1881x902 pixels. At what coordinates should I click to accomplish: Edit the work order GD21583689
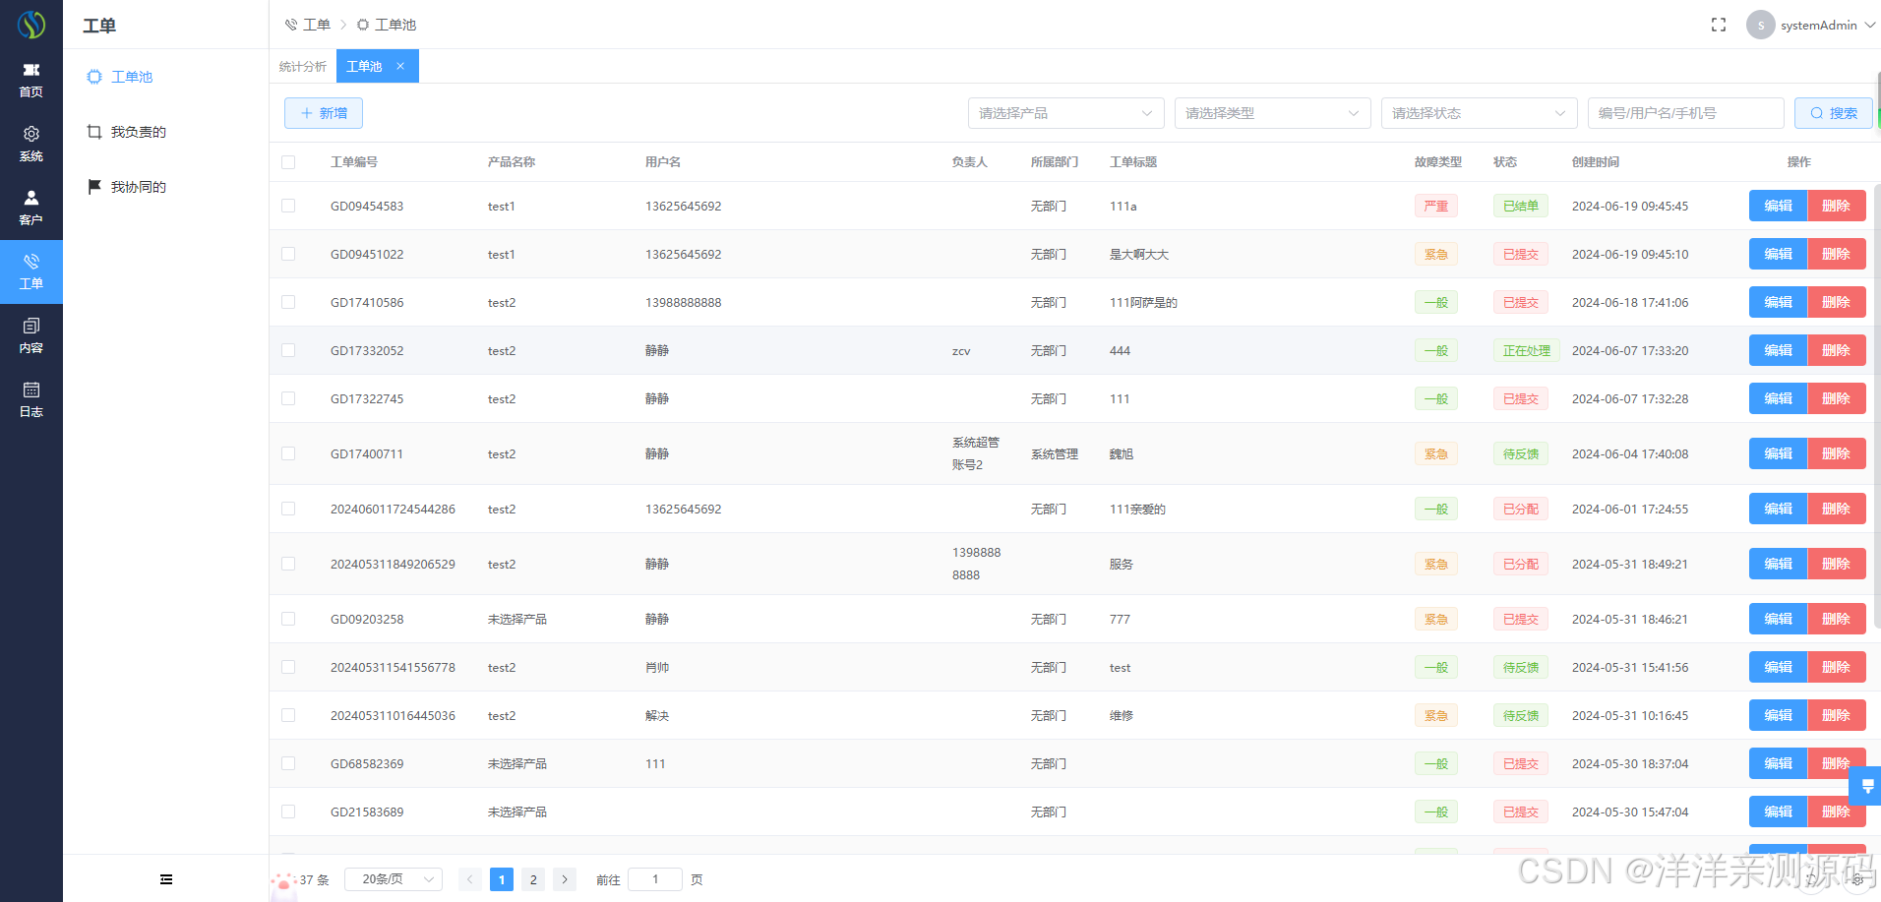pyautogui.click(x=1778, y=812)
